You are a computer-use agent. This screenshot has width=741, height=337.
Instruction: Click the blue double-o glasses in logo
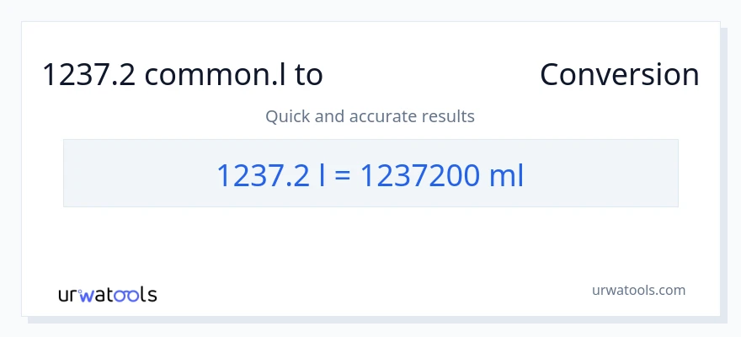125,295
